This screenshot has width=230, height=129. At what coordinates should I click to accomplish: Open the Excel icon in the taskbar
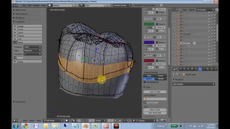pyautogui.click(x=95, y=126)
